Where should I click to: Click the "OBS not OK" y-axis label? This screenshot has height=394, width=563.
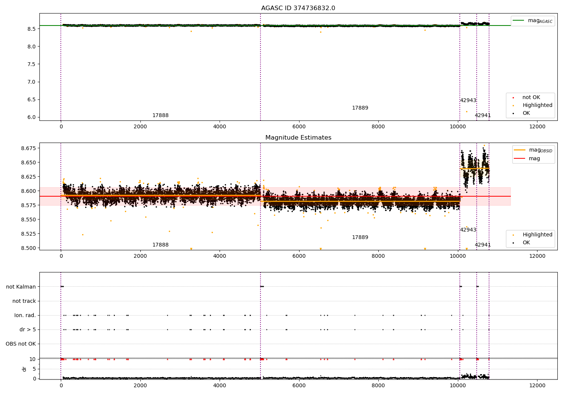pos(21,344)
